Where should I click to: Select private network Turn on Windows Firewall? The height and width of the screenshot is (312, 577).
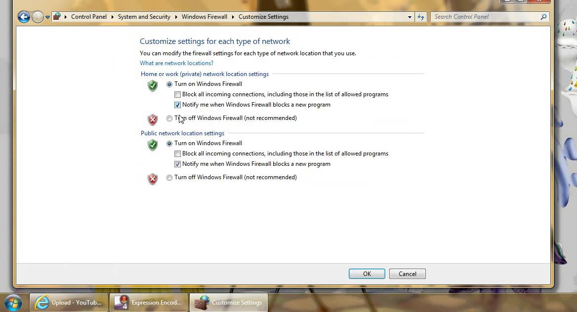tap(169, 84)
